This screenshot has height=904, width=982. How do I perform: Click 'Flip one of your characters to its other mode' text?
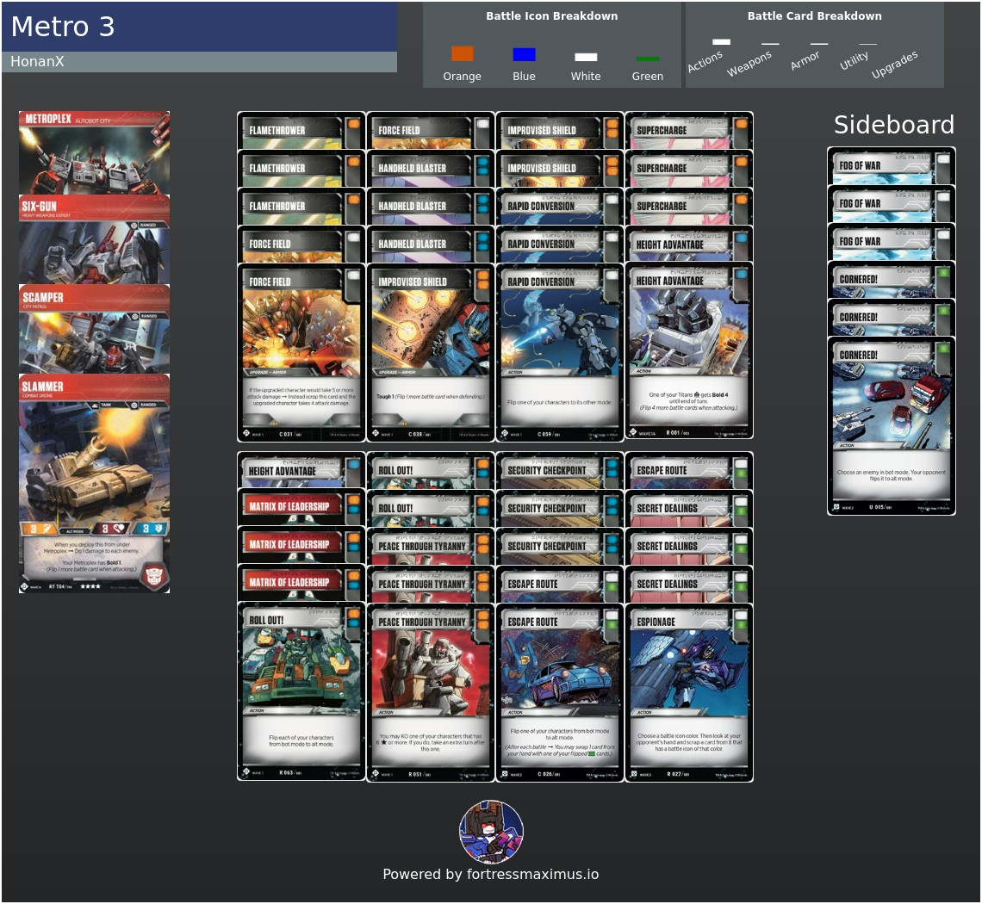pos(560,402)
